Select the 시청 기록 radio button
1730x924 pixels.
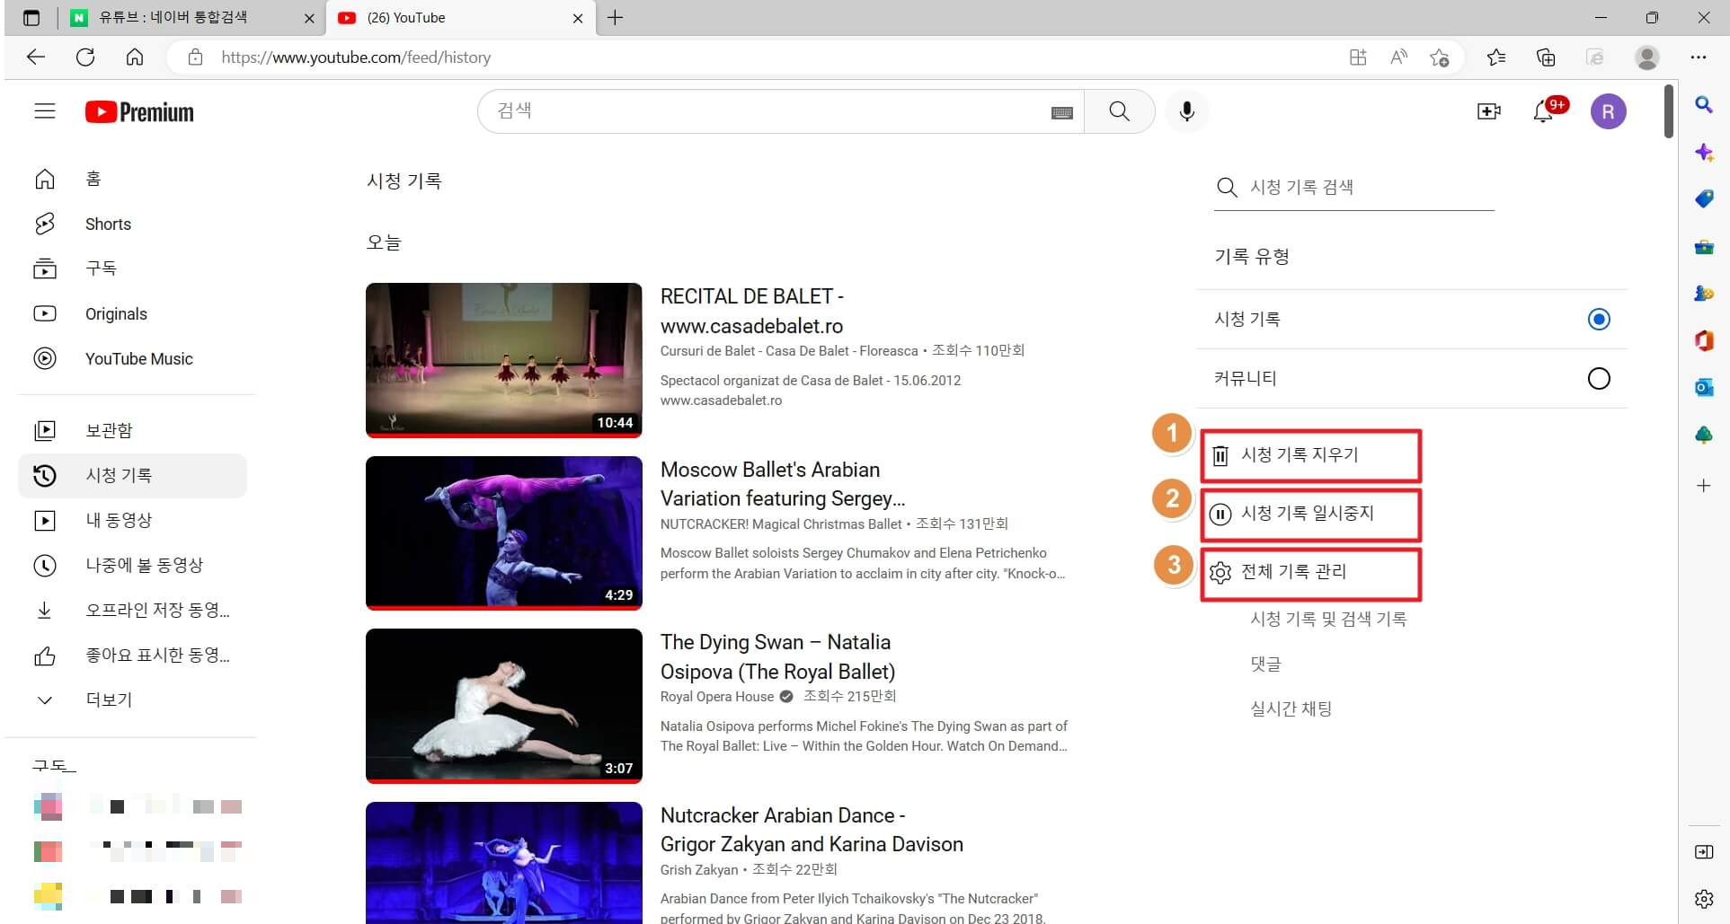pos(1599,319)
